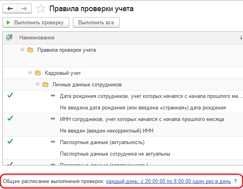The image size is (243, 189).
Task: Open help question mark next to schedule
Action: [x=235, y=181]
